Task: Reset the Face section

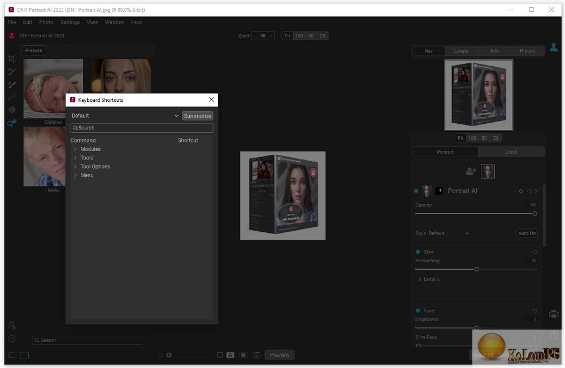Action: click(x=534, y=311)
